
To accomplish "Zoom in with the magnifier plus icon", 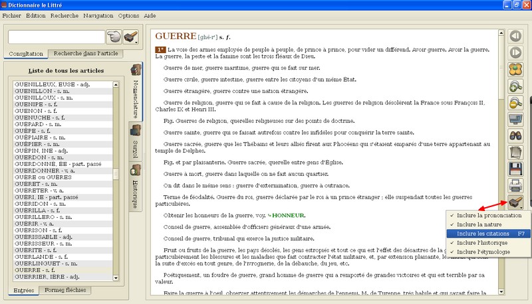I will (x=515, y=86).
